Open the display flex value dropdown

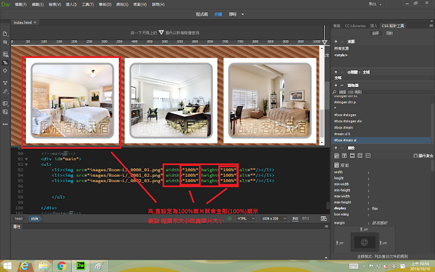click(x=375, y=209)
